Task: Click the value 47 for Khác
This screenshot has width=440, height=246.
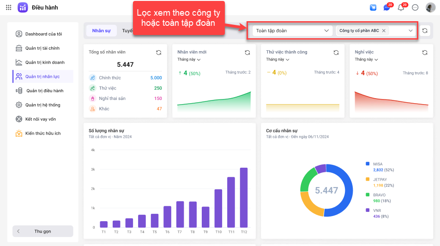Action: click(159, 109)
